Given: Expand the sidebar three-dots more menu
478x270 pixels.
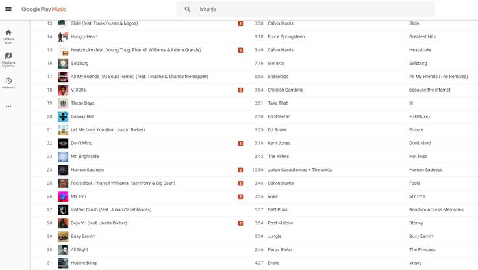Looking at the screenshot, I should [x=8, y=106].
